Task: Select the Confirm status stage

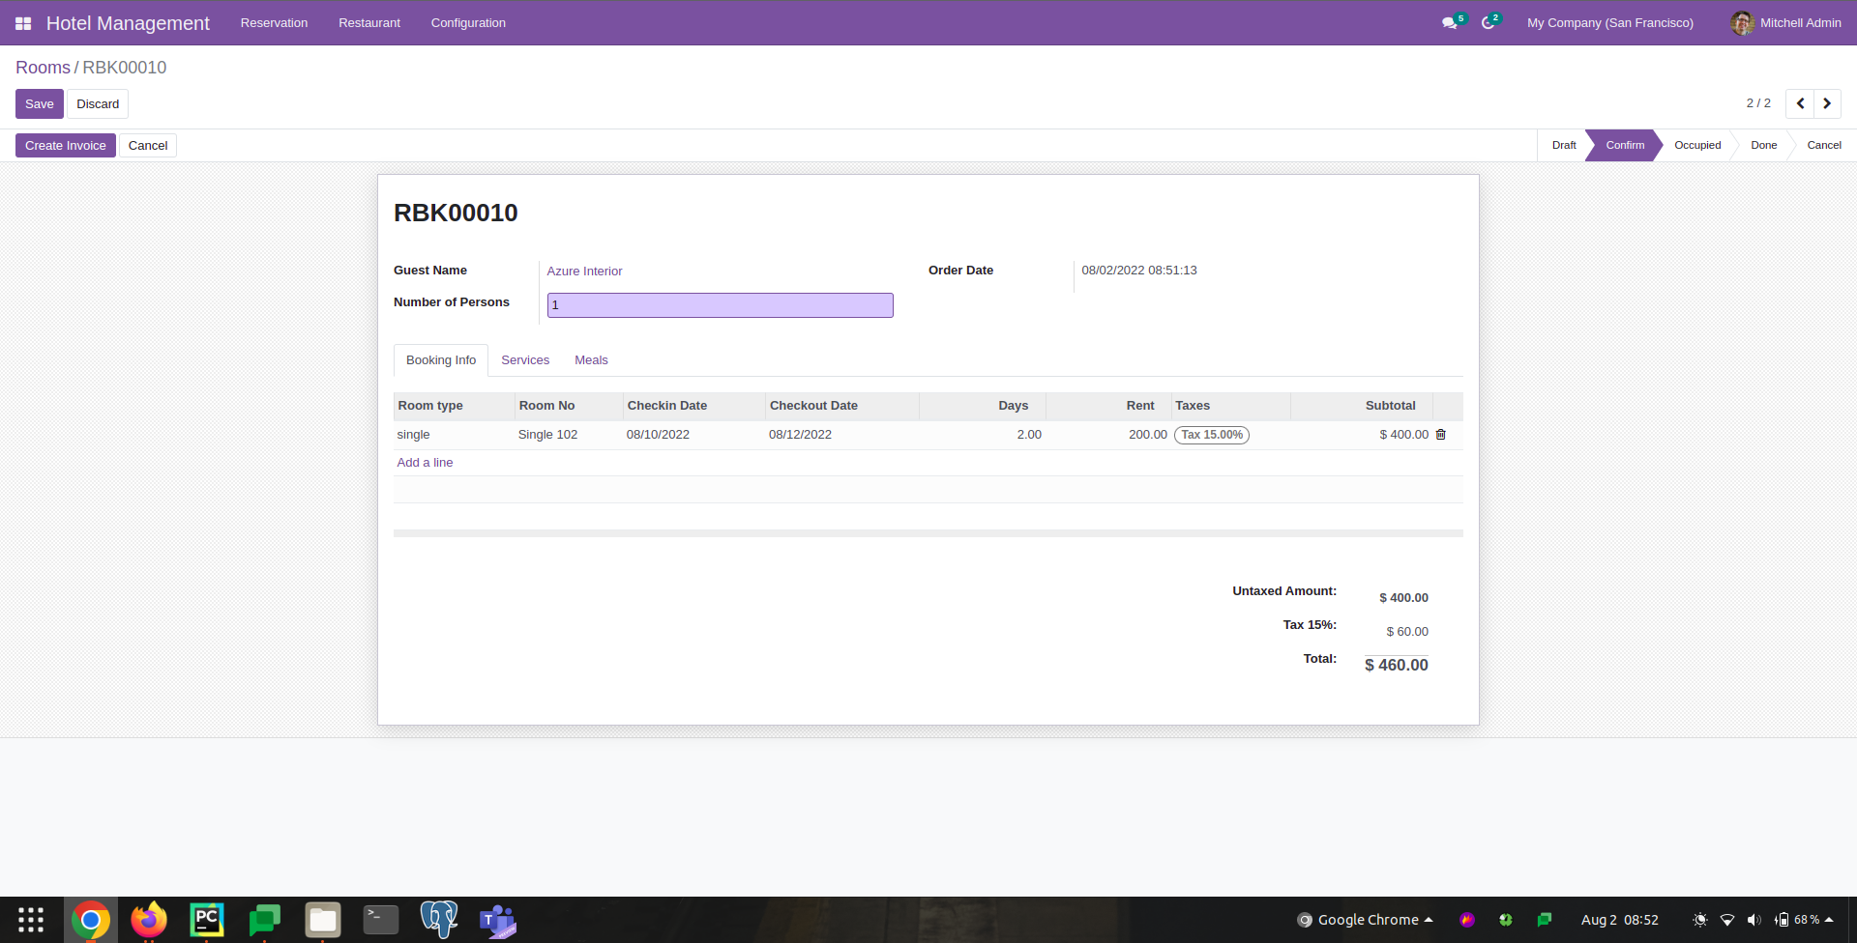Action: [1625, 146]
